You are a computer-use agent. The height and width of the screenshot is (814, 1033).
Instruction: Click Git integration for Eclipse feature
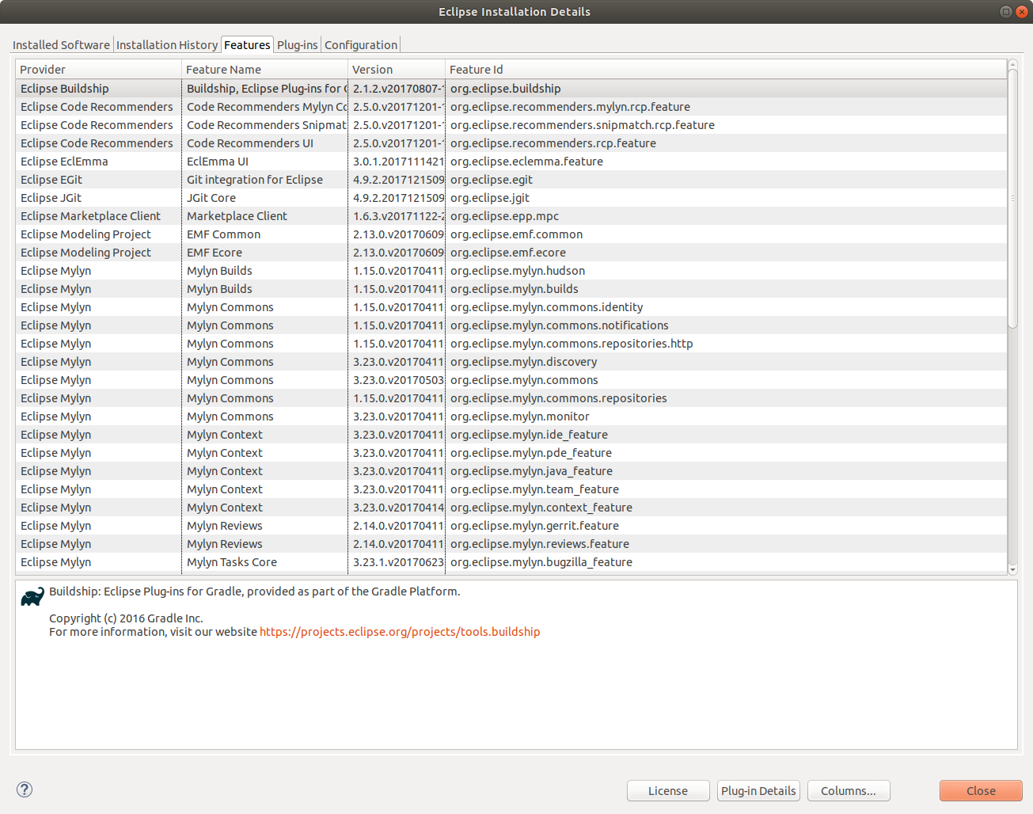pos(255,180)
